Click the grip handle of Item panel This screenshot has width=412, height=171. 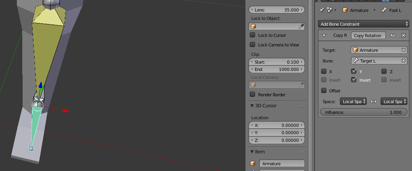pyautogui.click(x=302, y=152)
